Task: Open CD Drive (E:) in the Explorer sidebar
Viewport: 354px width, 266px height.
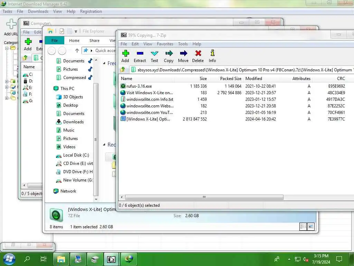Action: [x=75, y=163]
